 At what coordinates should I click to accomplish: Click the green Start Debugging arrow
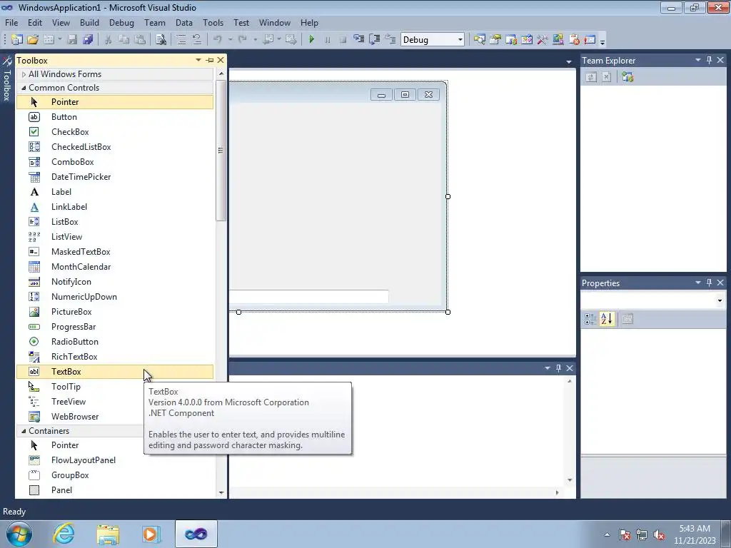[311, 40]
